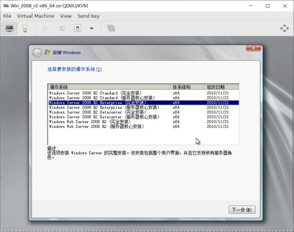Select Windows Server 2008 R2 Enterprise (完全安装)

[x=143, y=102]
